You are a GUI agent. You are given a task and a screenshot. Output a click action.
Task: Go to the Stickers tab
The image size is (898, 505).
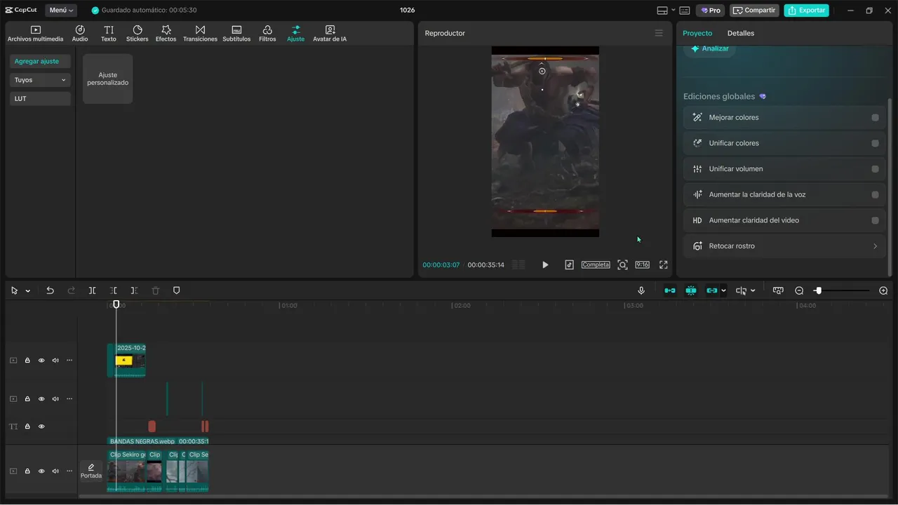138,34
